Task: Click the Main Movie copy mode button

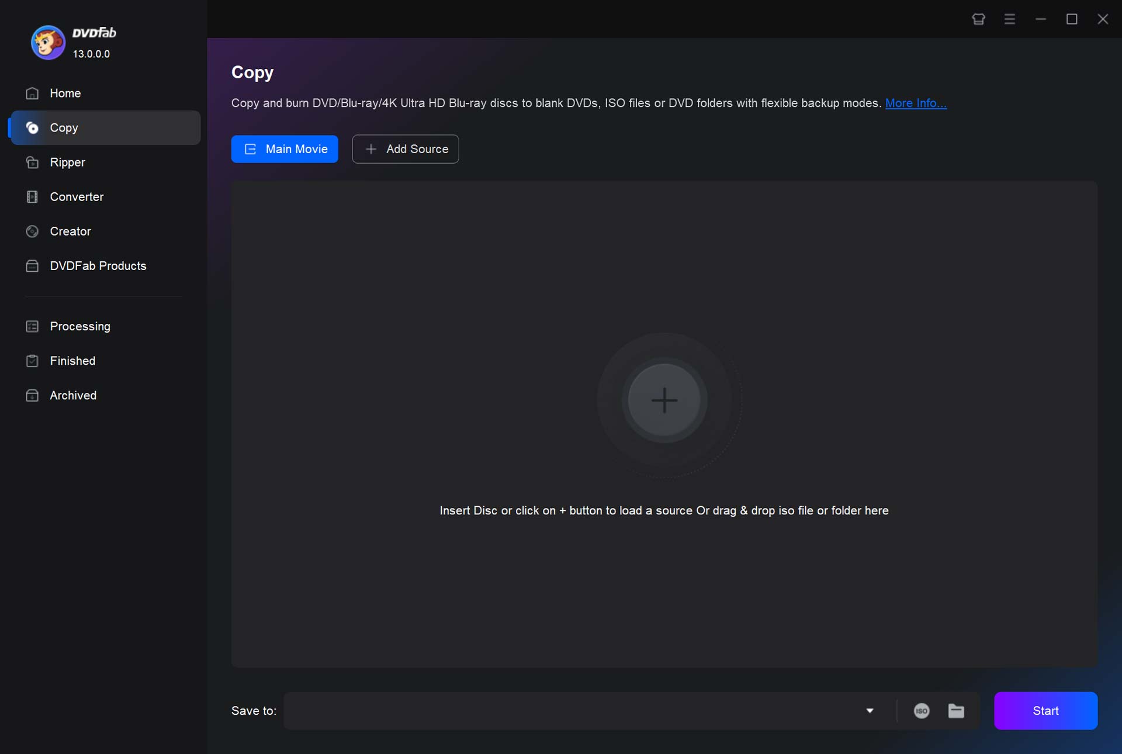Action: point(285,149)
